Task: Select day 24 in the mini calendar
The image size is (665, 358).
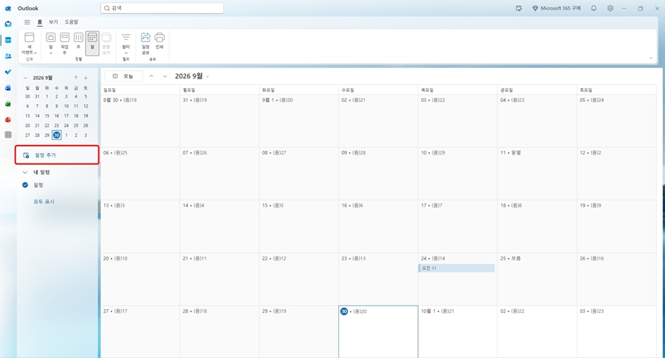Action: pos(66,125)
